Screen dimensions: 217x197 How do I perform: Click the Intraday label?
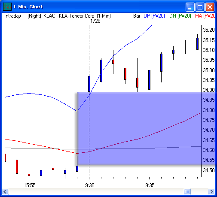(x=12, y=16)
